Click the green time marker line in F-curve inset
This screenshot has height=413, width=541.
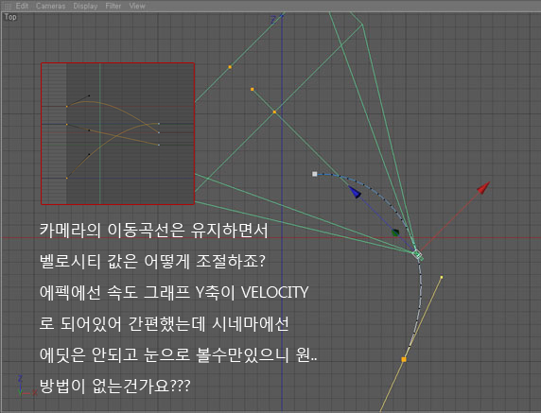(99, 134)
